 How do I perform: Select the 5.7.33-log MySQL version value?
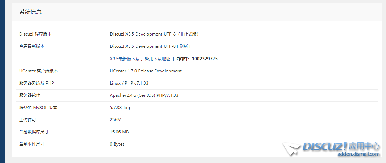pos(120,108)
